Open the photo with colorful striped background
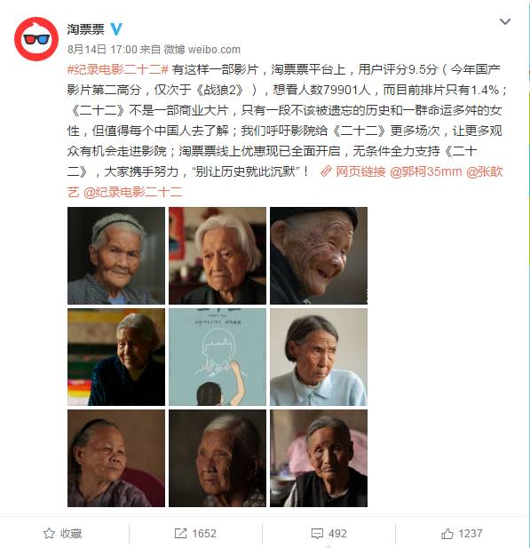Image resolution: width=530 pixels, height=548 pixels. [116, 357]
